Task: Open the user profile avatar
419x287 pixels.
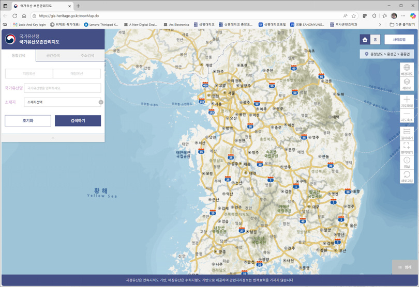Action: pos(394,15)
